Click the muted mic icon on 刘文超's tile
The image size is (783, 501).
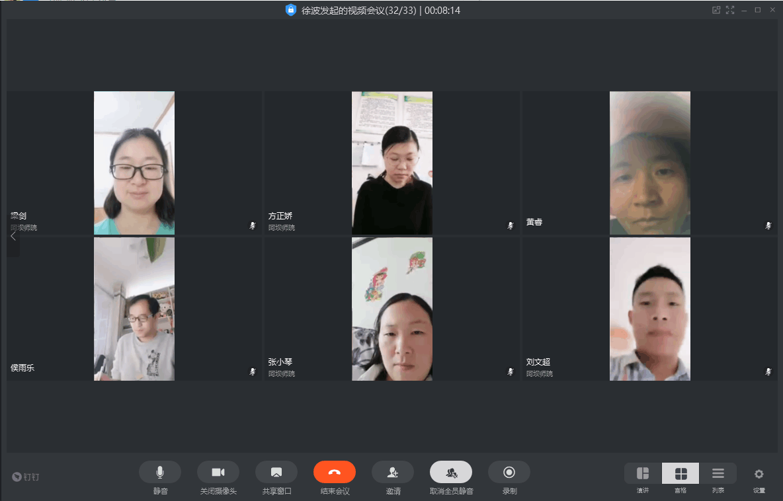point(768,372)
